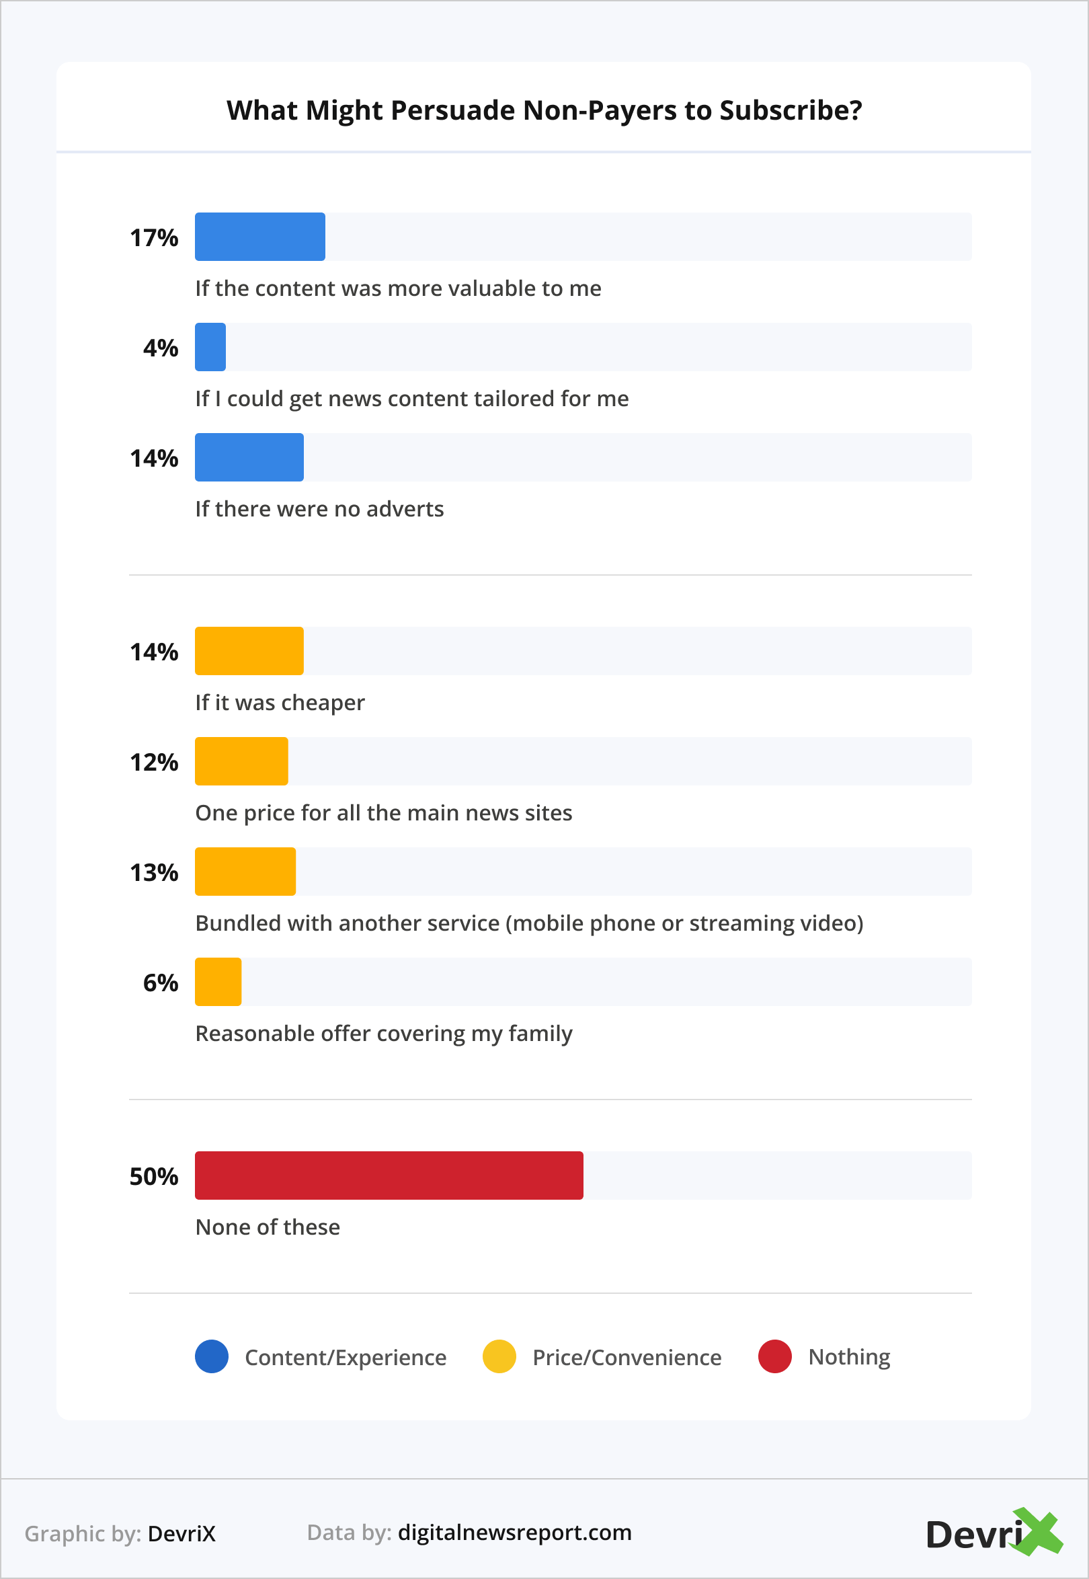
Task: Click the 'If it was cheaper' label
Action: [x=280, y=703]
